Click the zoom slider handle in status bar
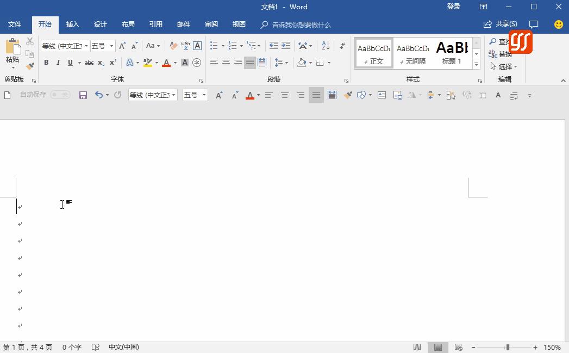This screenshot has height=353, width=569. tap(508, 347)
